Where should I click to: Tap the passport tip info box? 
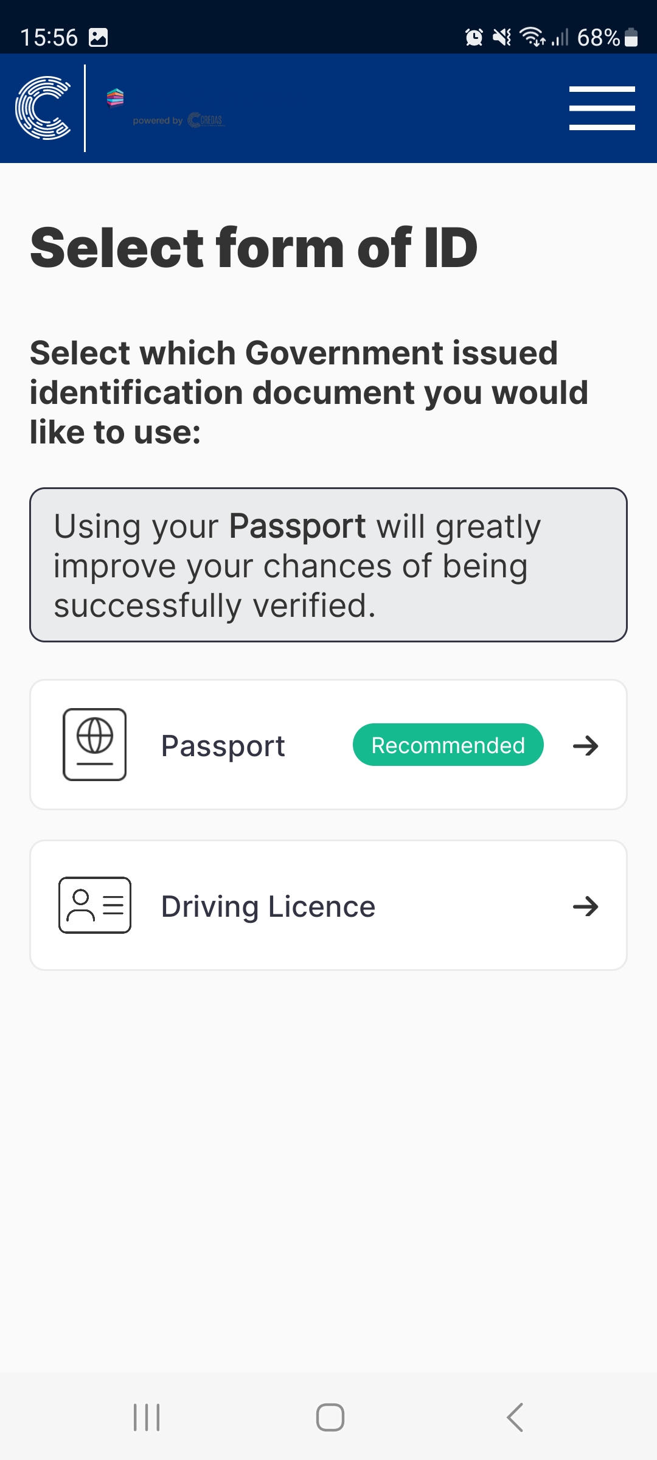pyautogui.click(x=328, y=565)
